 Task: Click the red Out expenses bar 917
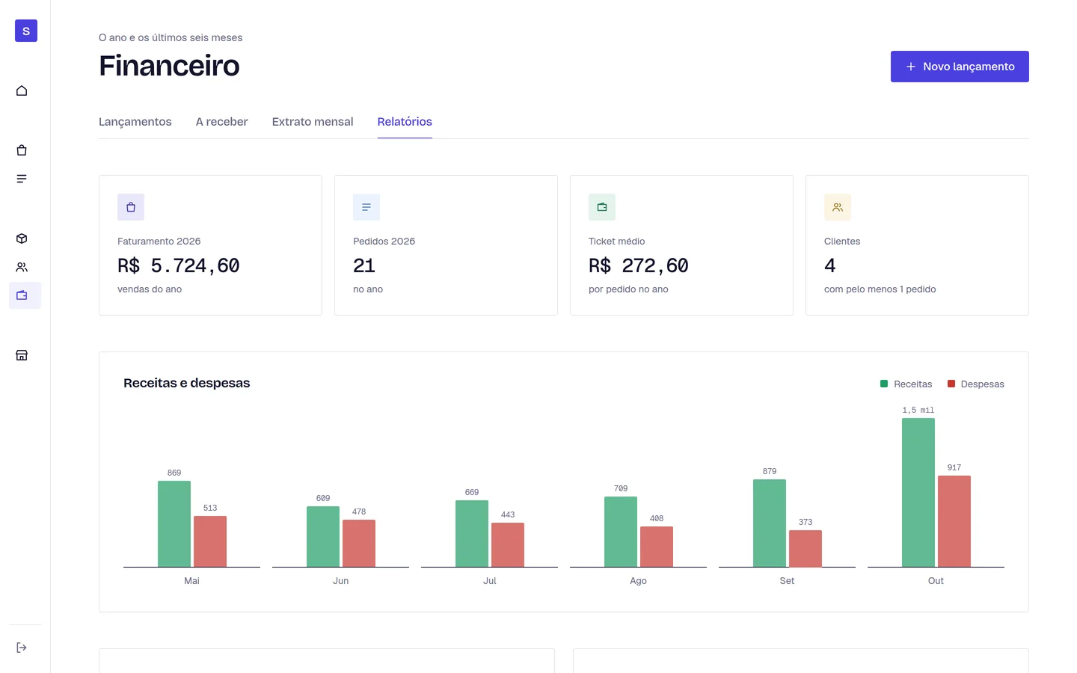[x=954, y=521]
